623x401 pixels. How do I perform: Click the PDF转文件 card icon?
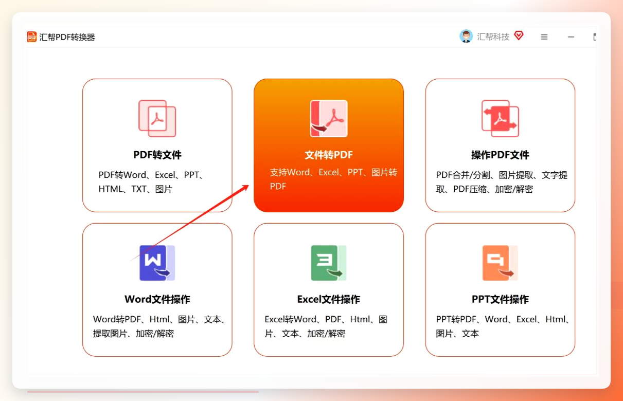tap(157, 119)
